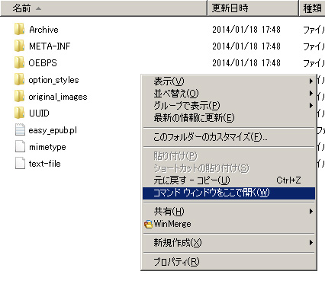The image size is (325, 284).
Task: Open the Archive folder icon
Action: [x=19, y=29]
